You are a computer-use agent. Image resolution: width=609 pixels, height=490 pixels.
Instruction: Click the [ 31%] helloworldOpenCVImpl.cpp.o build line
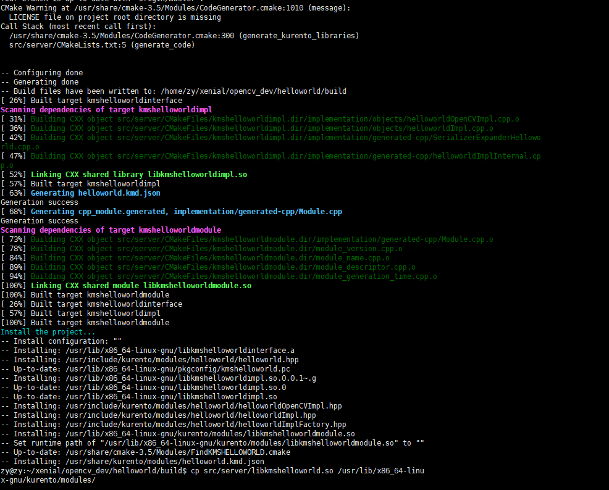tap(260, 119)
